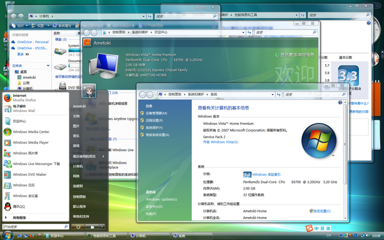Click the System window vertical scrollbar
Image resolution: width=384 pixels, height=240 pixels.
pos(345,160)
